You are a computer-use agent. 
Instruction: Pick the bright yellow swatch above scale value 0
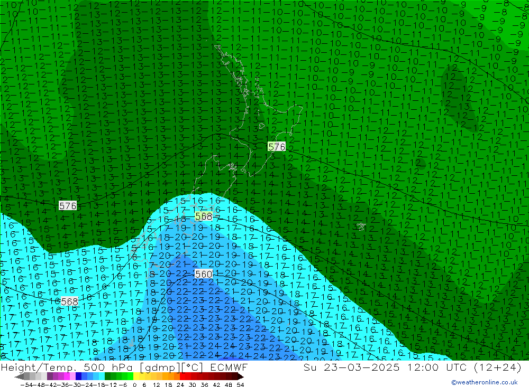136,376
